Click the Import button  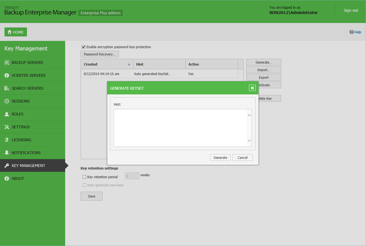click(x=264, y=70)
